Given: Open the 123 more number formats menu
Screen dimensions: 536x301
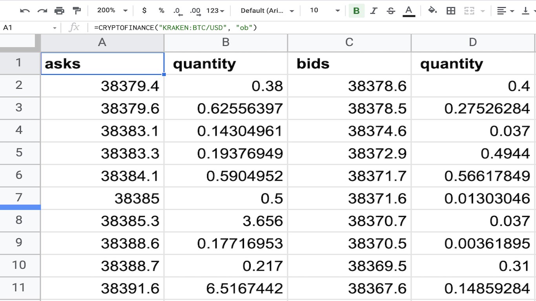Looking at the screenshot, I should [x=215, y=11].
